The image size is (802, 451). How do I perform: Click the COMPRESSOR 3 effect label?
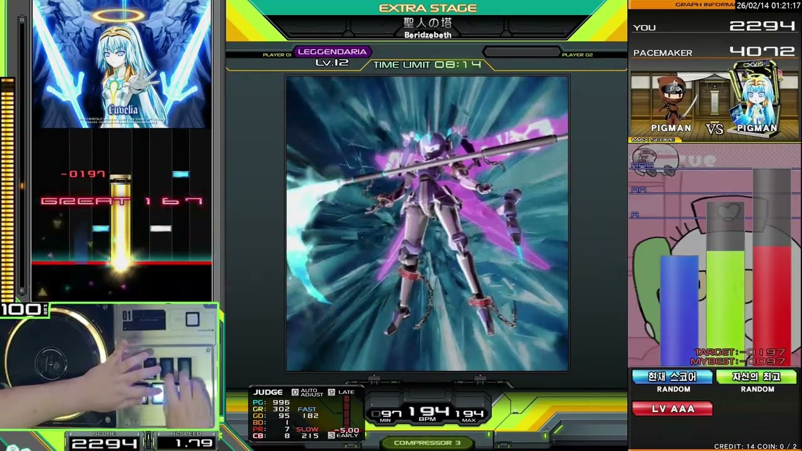[x=427, y=443]
